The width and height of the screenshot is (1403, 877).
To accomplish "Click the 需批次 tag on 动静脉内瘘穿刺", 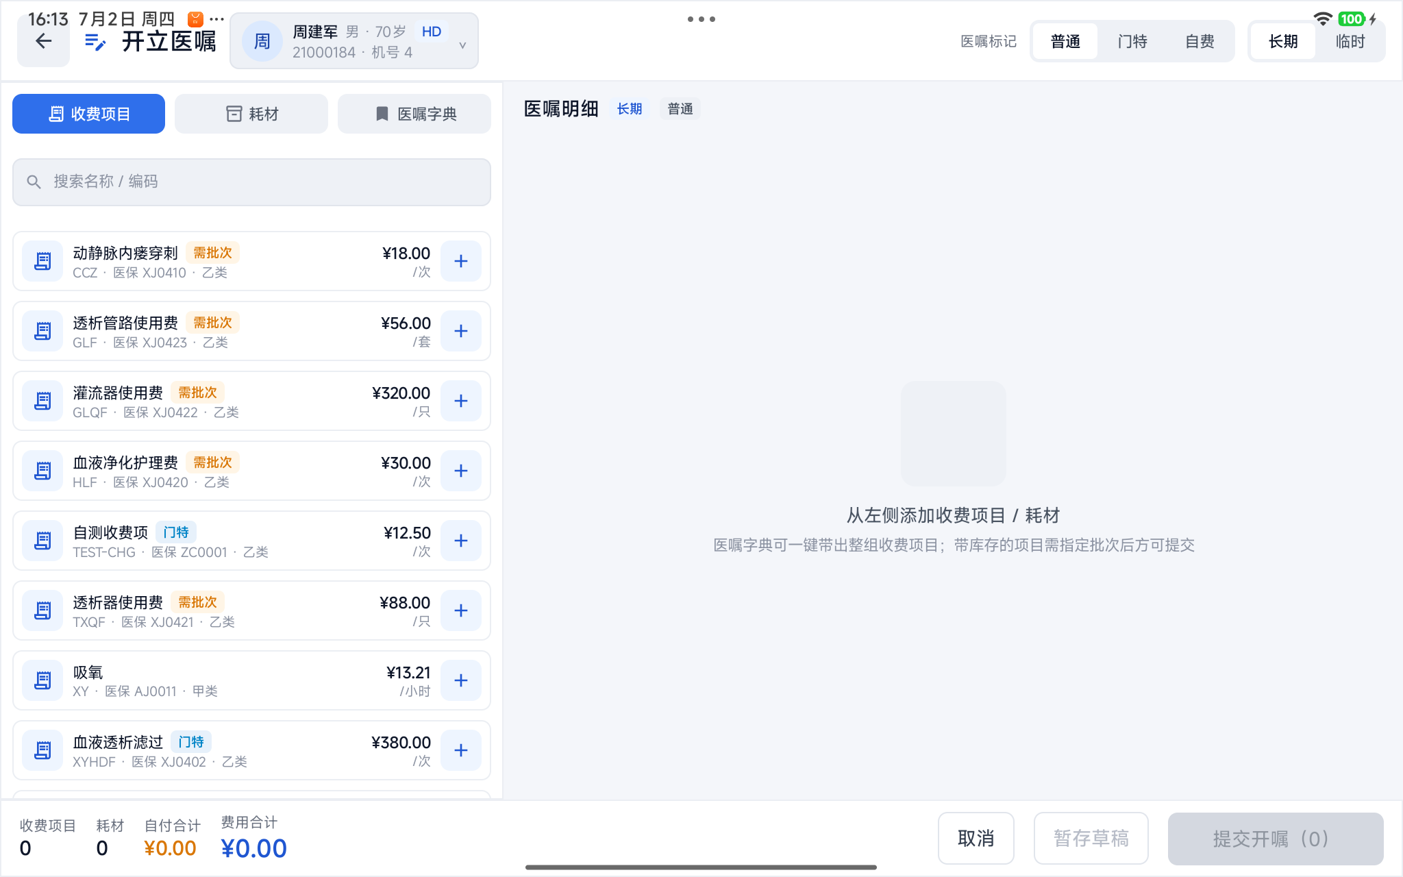I will [x=212, y=253].
